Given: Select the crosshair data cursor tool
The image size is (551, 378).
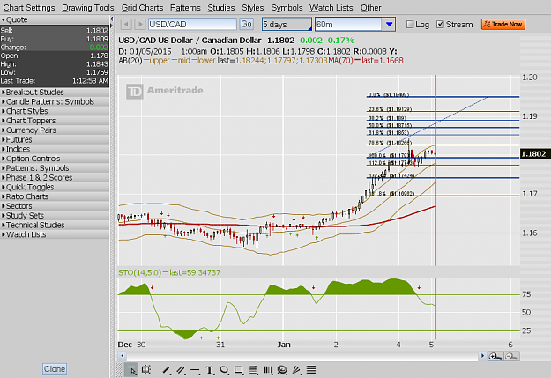Looking at the screenshot, I should [x=146, y=369].
